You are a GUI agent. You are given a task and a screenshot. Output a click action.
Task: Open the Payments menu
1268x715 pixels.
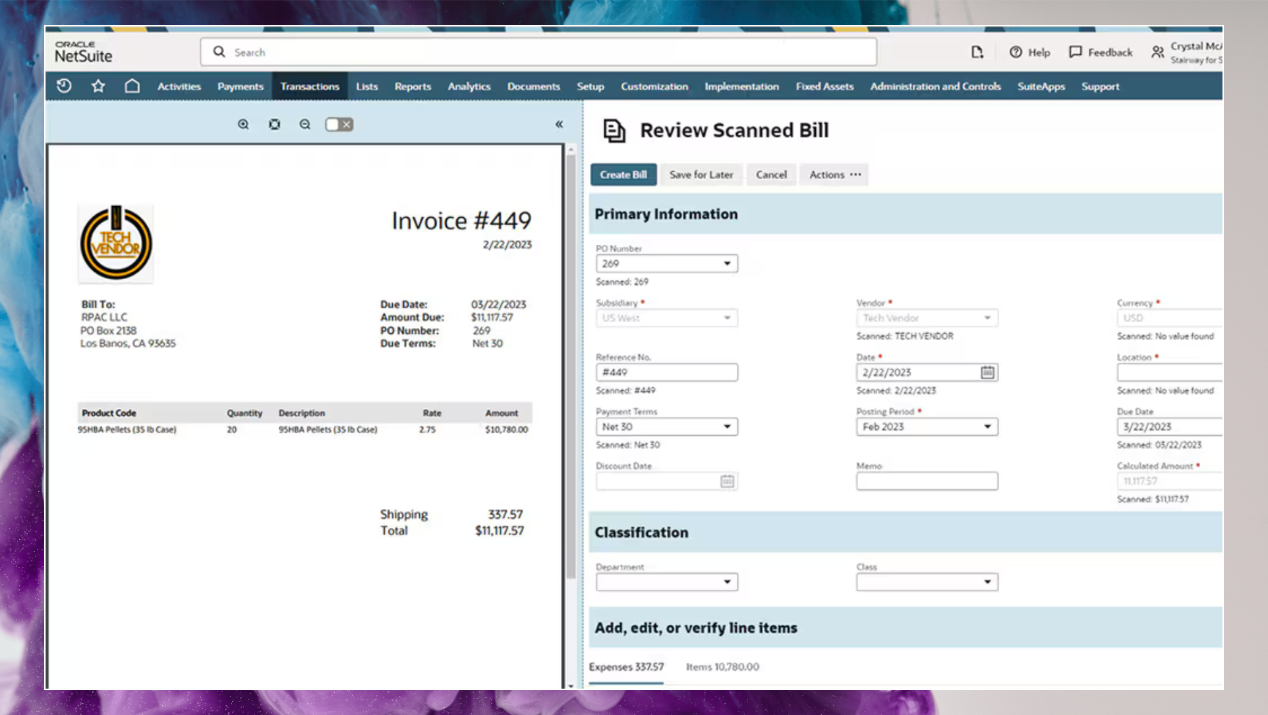click(x=241, y=86)
